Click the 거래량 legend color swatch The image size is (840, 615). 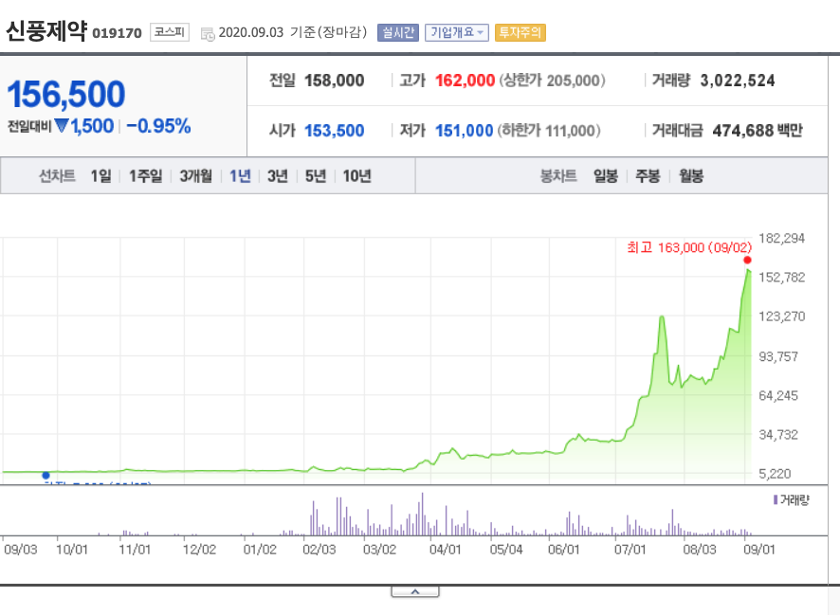click(x=776, y=500)
